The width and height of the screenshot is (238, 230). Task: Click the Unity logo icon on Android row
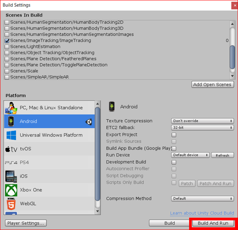[x=89, y=122]
